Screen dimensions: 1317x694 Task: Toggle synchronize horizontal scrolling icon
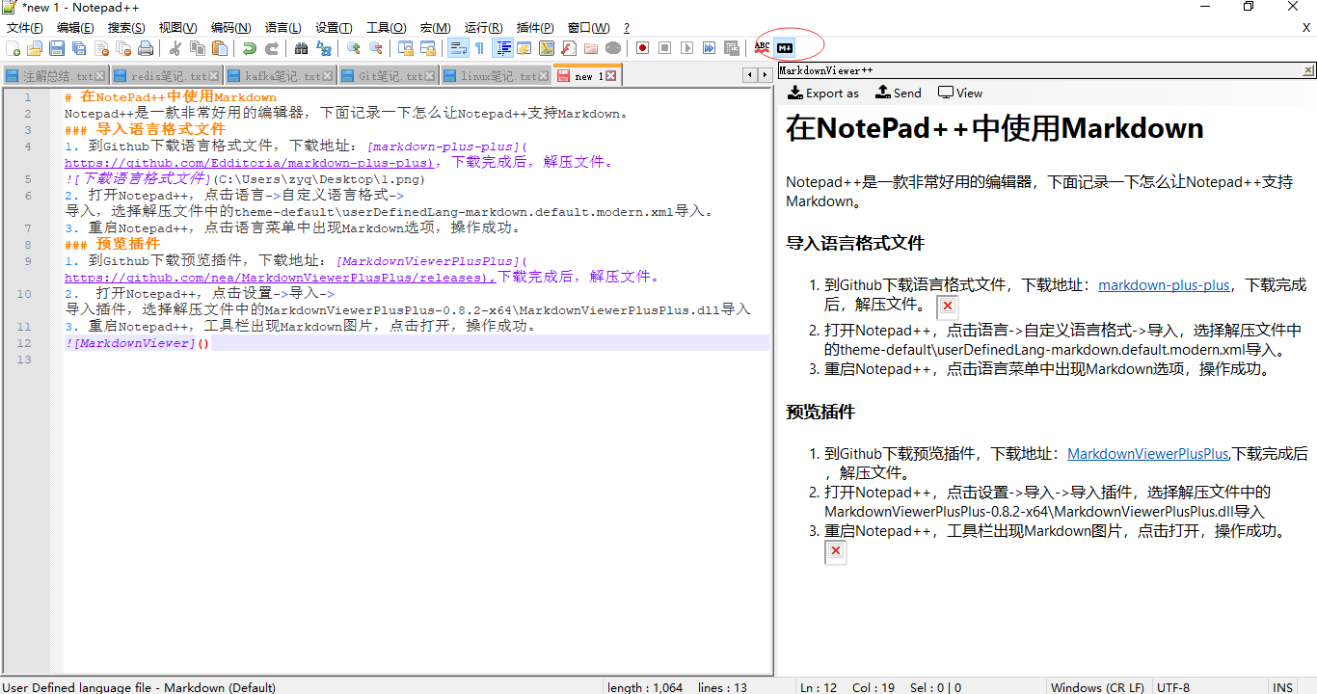point(428,47)
